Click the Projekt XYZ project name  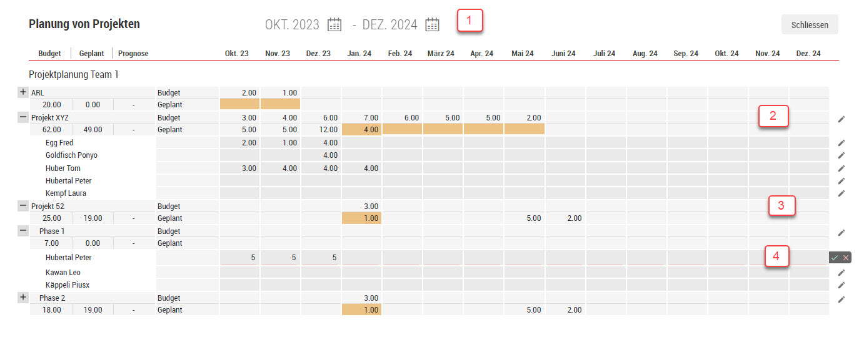tap(49, 117)
